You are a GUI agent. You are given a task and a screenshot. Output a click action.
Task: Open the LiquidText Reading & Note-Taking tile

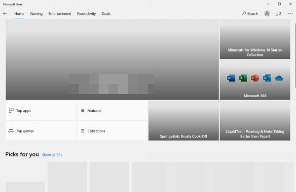[x=255, y=121]
